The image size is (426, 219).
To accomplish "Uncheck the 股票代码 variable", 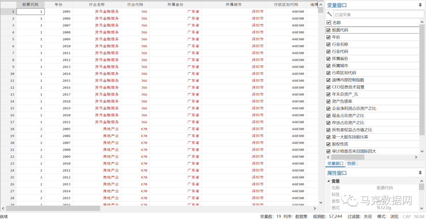I will (329, 30).
